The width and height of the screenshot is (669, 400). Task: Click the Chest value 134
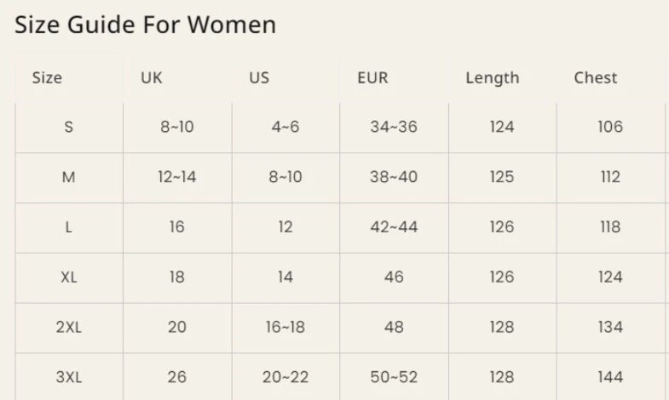pyautogui.click(x=610, y=327)
